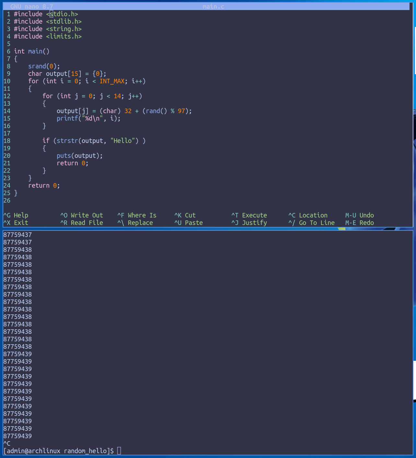Click the output[j] assignment statement with rand()
The width and height of the screenshot is (416, 458).
point(124,111)
